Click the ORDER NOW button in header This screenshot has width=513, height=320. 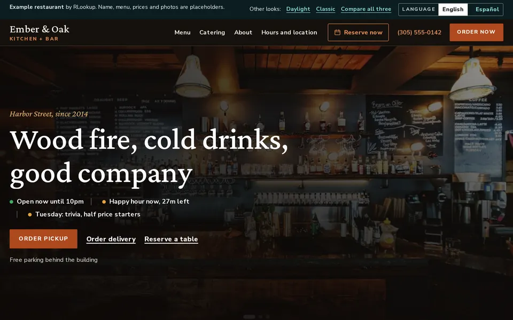[476, 32]
